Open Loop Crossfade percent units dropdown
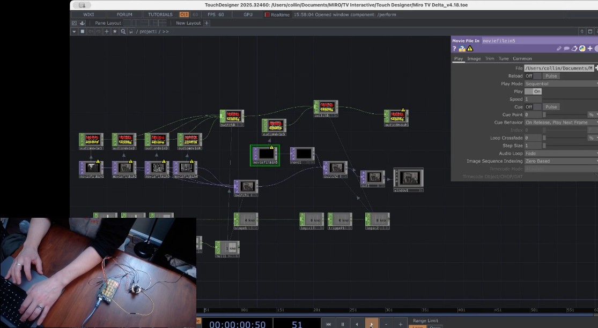 point(593,138)
